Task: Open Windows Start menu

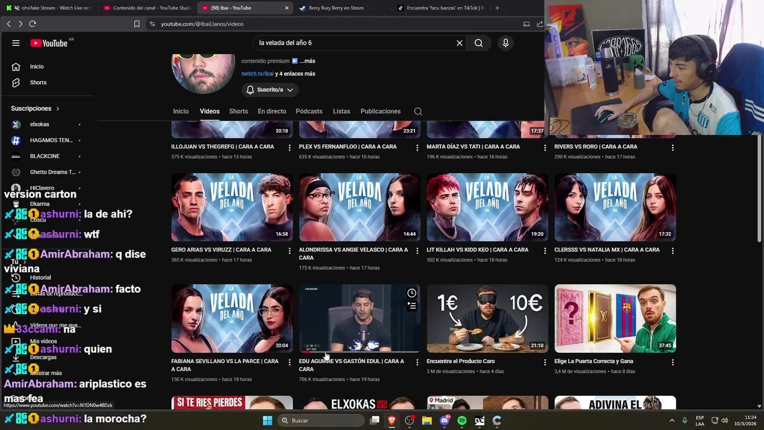Action: pos(267,420)
